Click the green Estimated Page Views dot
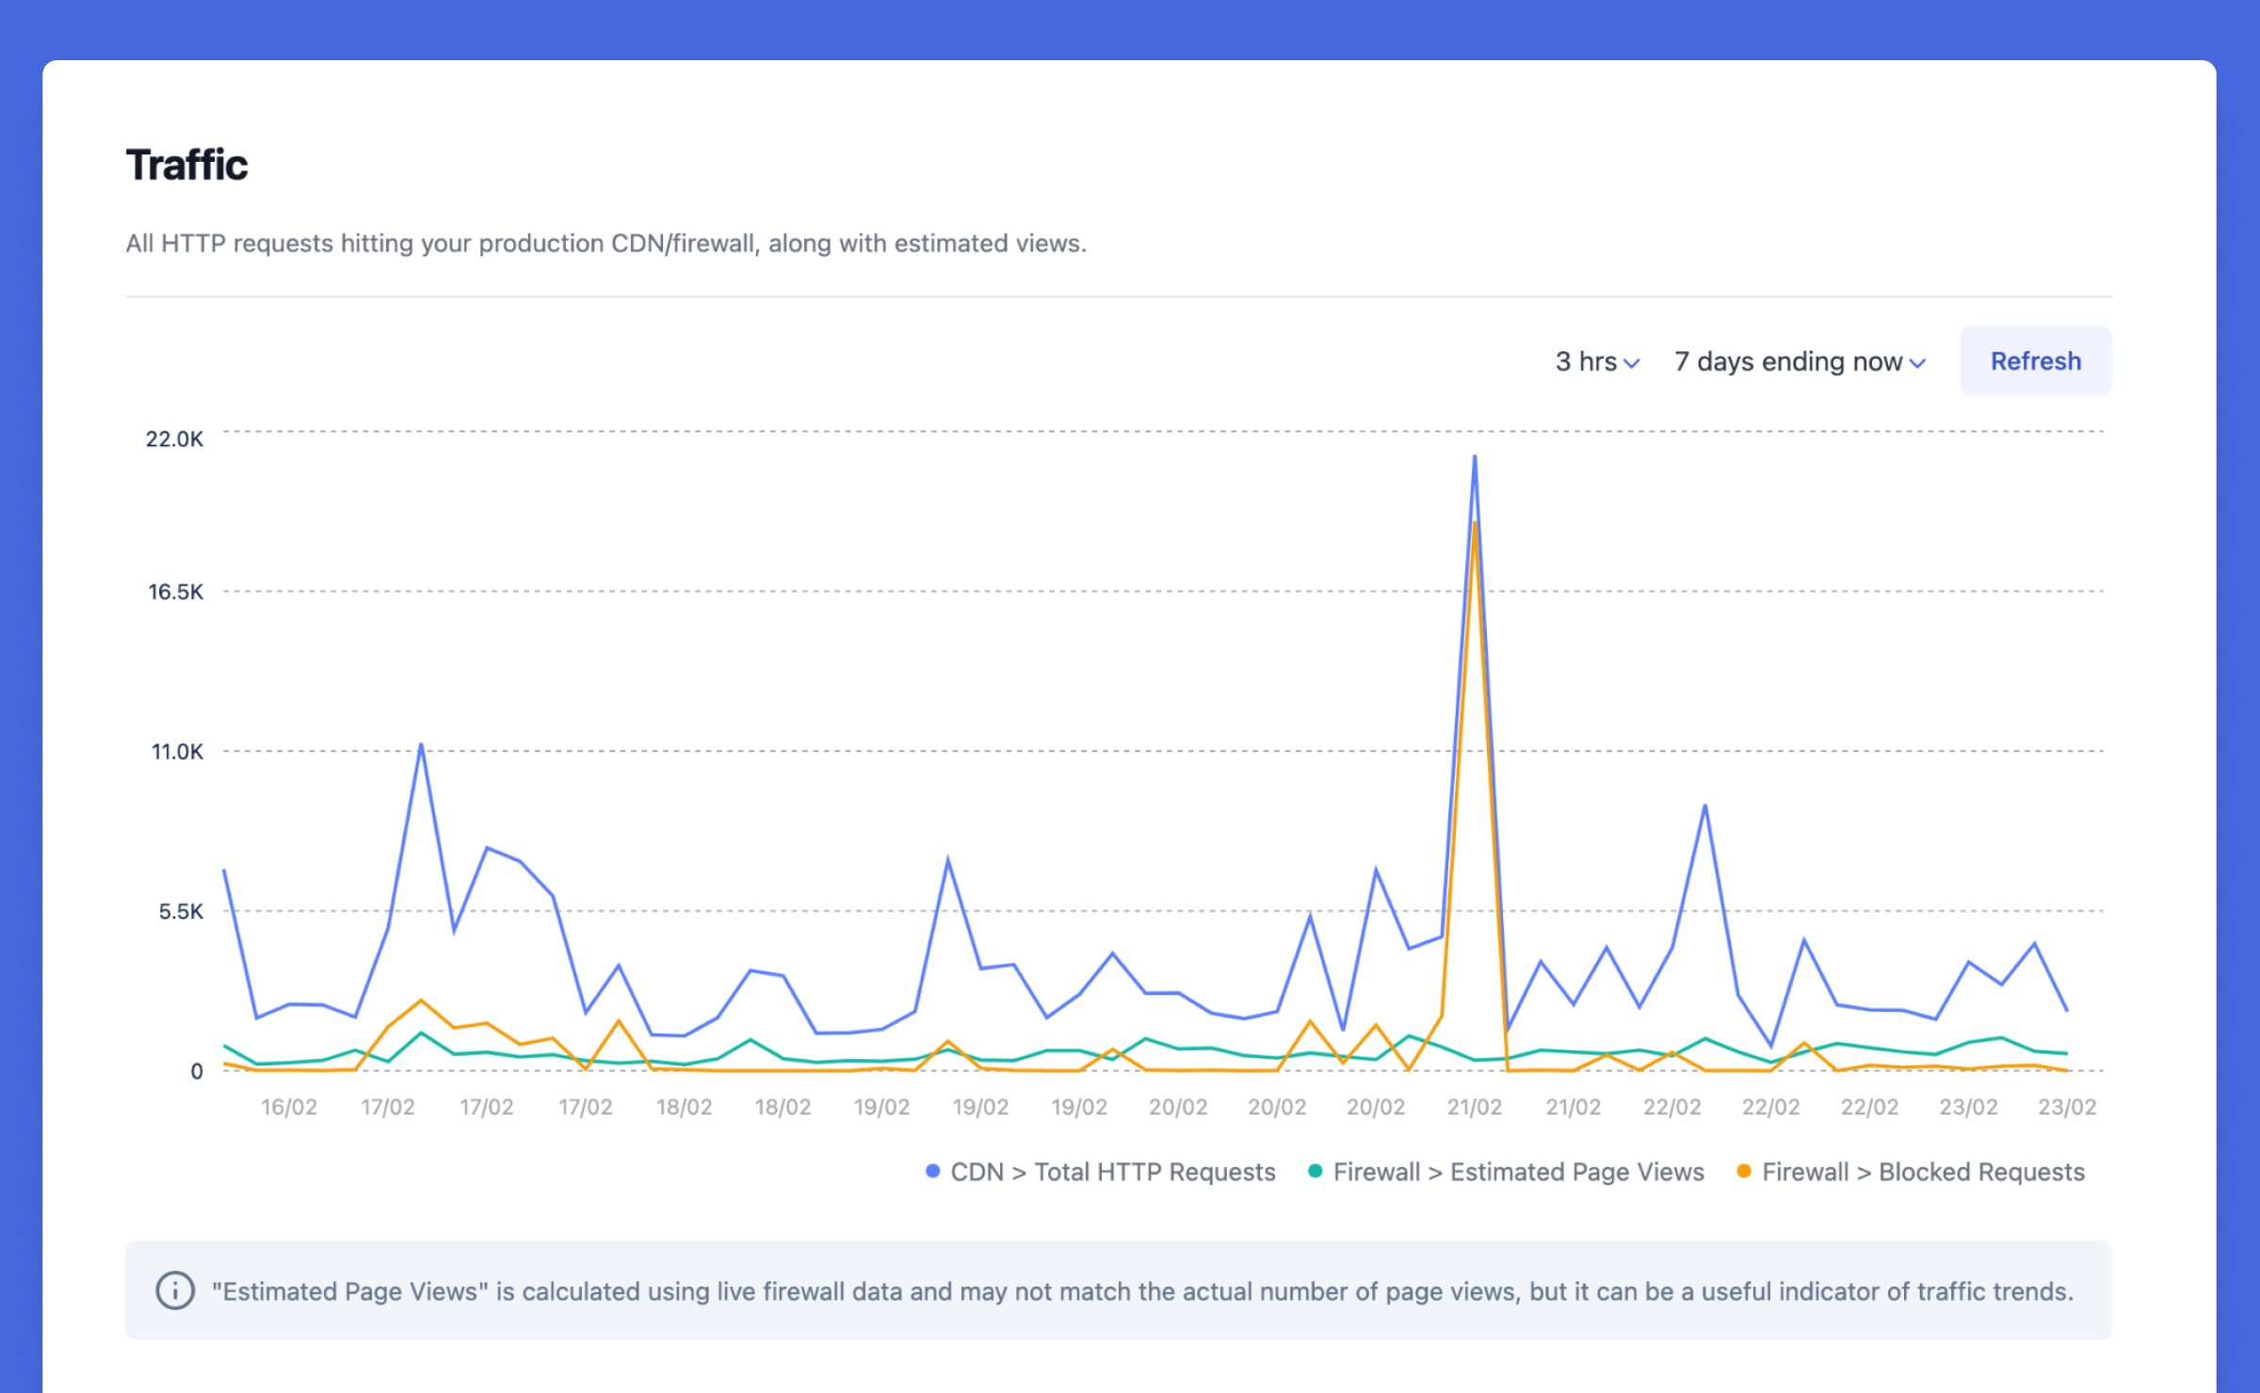The height and width of the screenshot is (1393, 2260). pos(1315,1171)
